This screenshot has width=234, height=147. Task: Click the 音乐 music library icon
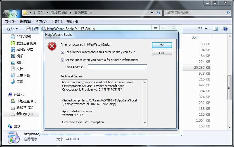[x=13, y=82]
